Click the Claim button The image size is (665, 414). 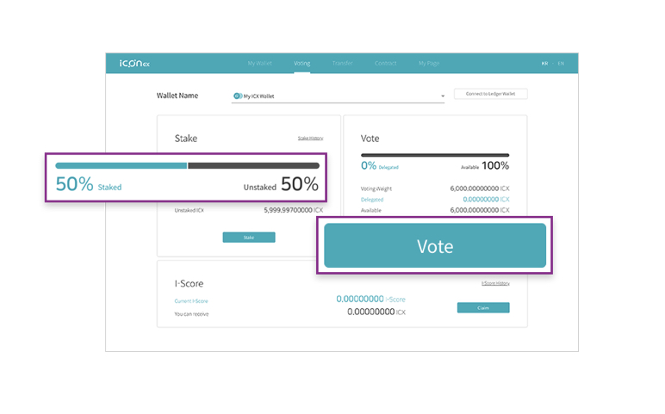483,307
